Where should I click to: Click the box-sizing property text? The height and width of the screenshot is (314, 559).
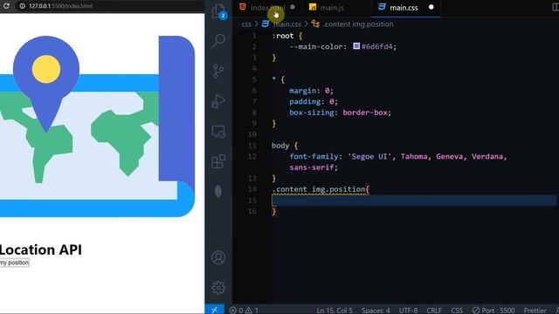pos(312,113)
